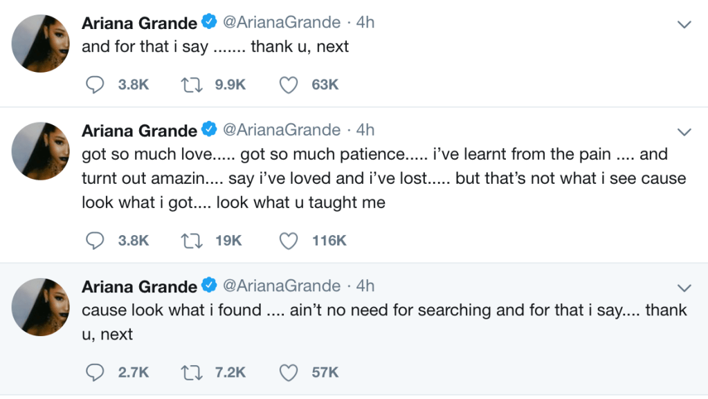The height and width of the screenshot is (399, 708).
Task: Expand the second tweet's options chevron
Action: click(x=684, y=132)
